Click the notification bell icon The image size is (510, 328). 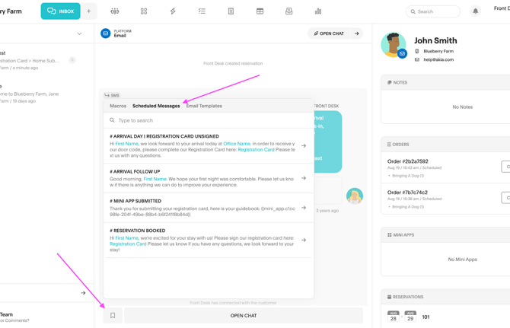click(476, 11)
